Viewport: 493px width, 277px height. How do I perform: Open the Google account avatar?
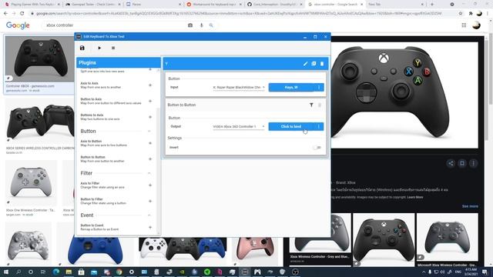pyautogui.click(x=476, y=25)
